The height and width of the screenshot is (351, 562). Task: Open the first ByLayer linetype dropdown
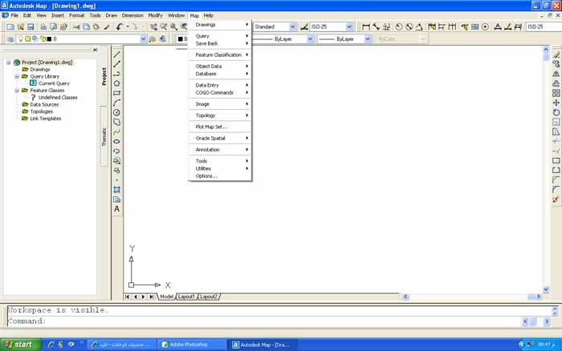310,39
